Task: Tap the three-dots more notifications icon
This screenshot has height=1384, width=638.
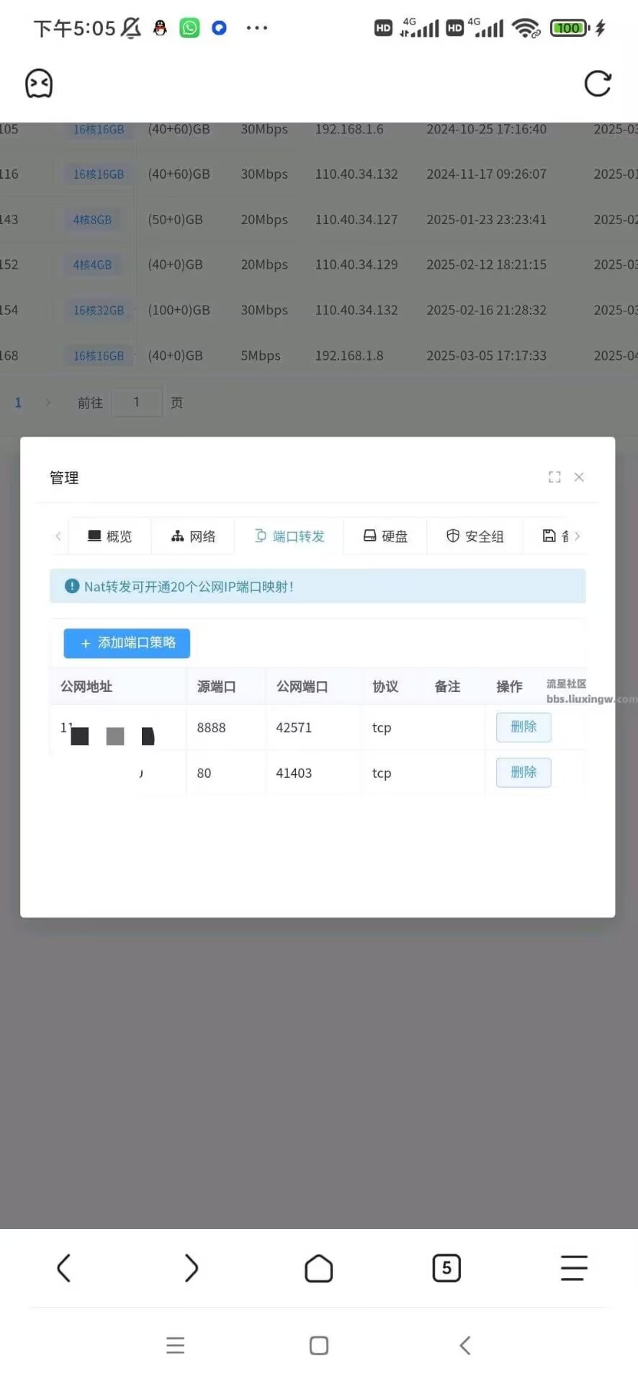Action: (257, 28)
